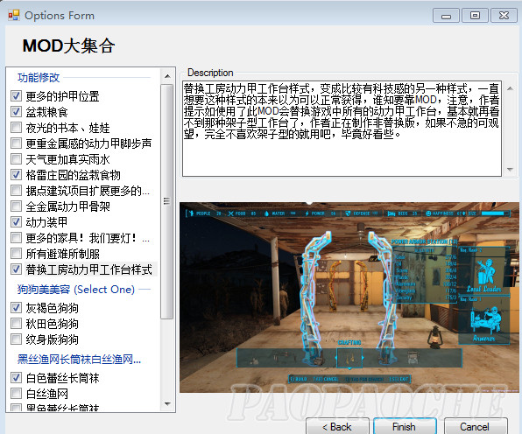This screenshot has height=434, width=522.
Task: Click the list scroll-down arrow
Action: (x=167, y=404)
